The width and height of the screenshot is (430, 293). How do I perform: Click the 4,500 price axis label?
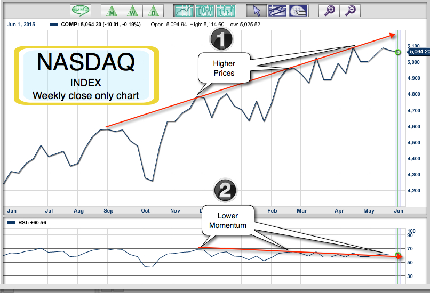413,142
